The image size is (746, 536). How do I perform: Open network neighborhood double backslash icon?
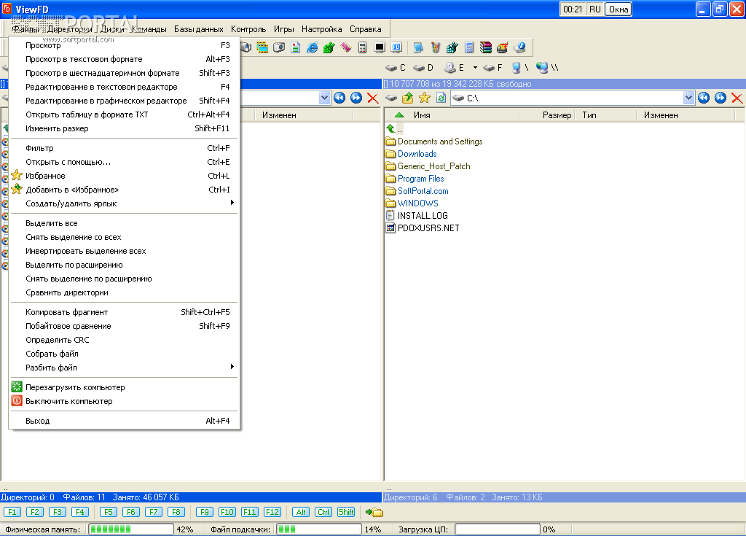tap(547, 68)
